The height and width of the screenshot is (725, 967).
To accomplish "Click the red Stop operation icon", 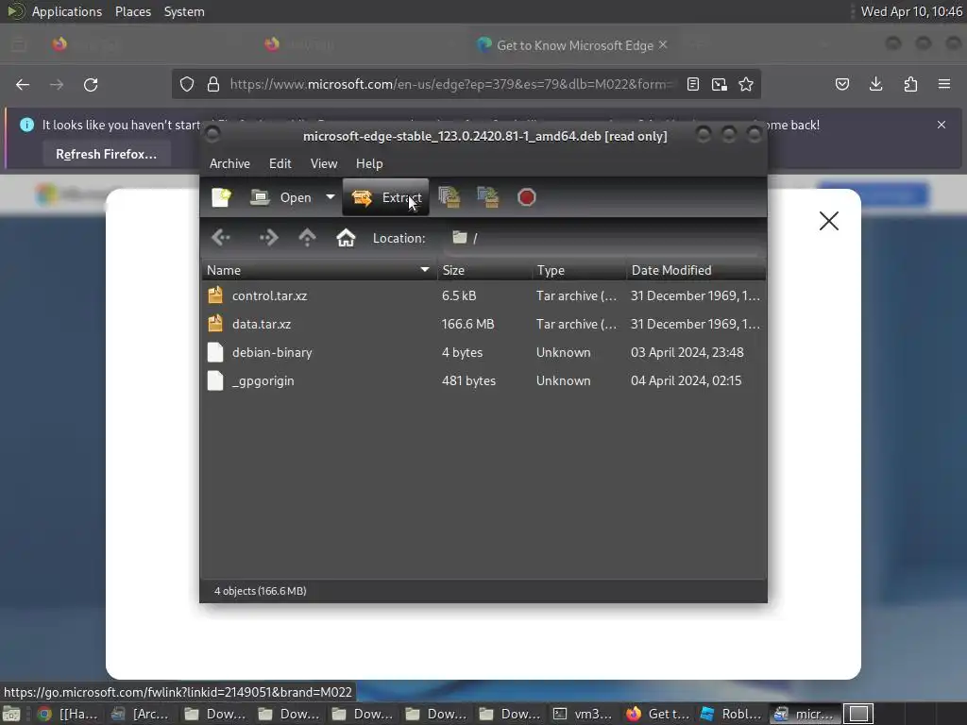I will pos(527,197).
